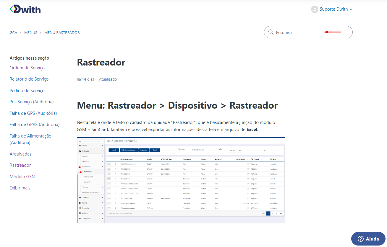Focus the Pesquisa search field
The height and width of the screenshot is (247, 387).
pyautogui.click(x=308, y=32)
